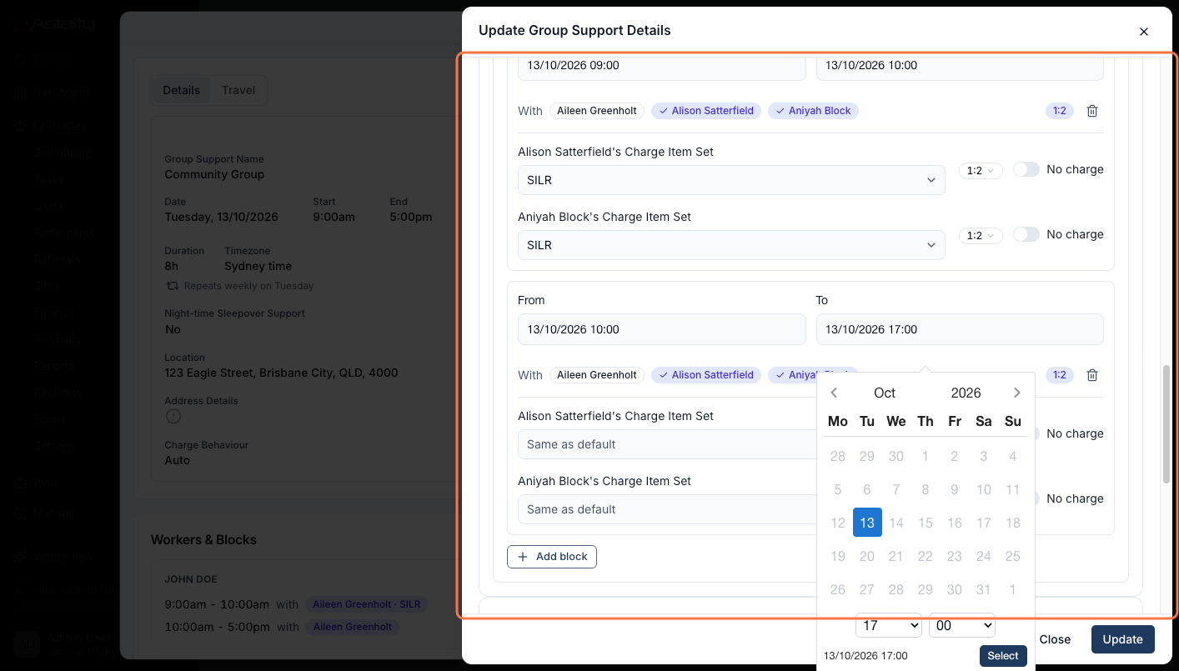Click Aileen Greenholt chip in 10:00–17:00 block
Viewport: 1179px width, 671px height.
(x=597, y=375)
